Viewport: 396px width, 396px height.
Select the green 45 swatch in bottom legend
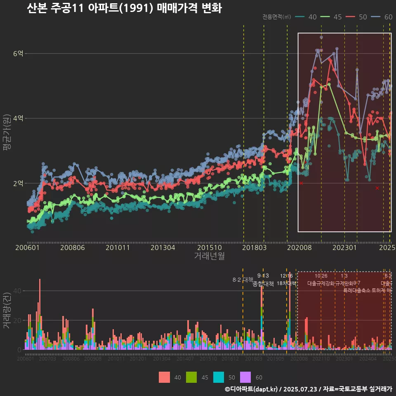[x=191, y=377]
